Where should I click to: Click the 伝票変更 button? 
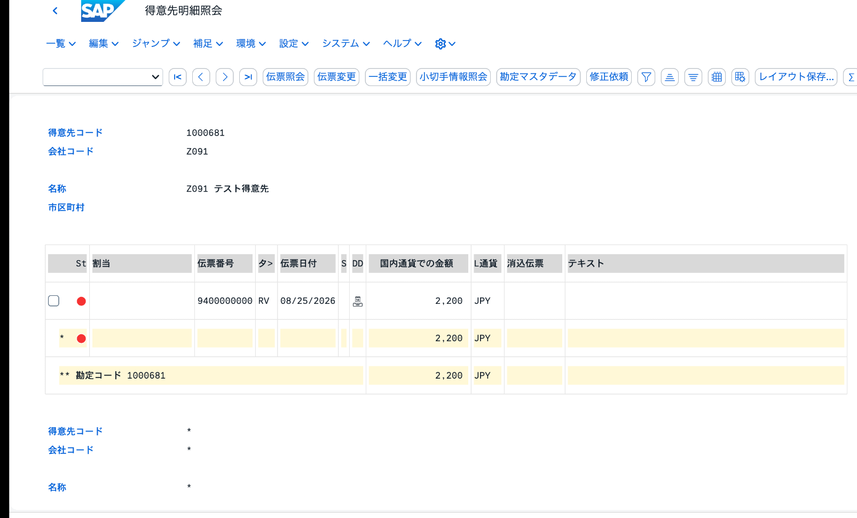[336, 77]
